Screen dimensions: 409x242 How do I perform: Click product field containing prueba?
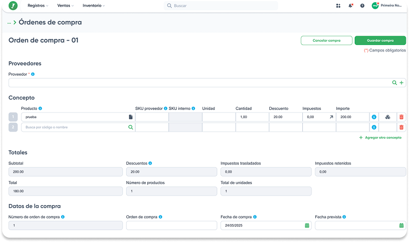pyautogui.click(x=78, y=117)
